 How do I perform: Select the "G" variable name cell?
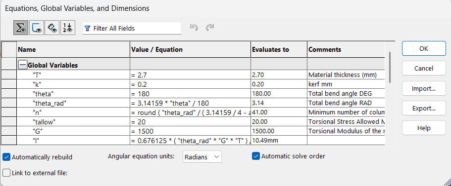pyautogui.click(x=73, y=131)
